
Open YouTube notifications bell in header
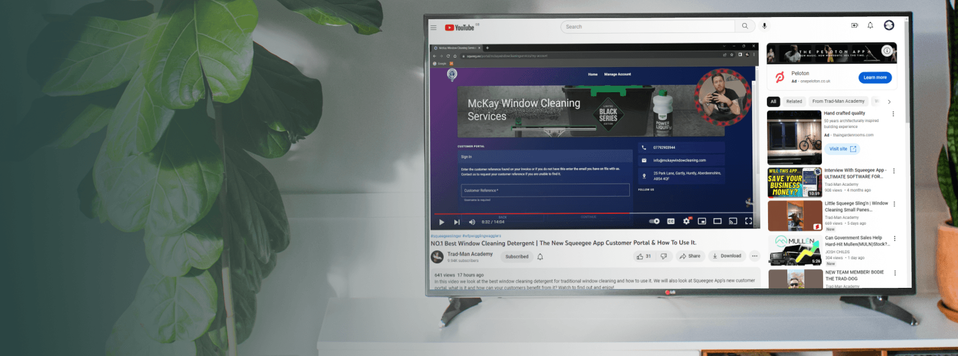[x=870, y=25]
